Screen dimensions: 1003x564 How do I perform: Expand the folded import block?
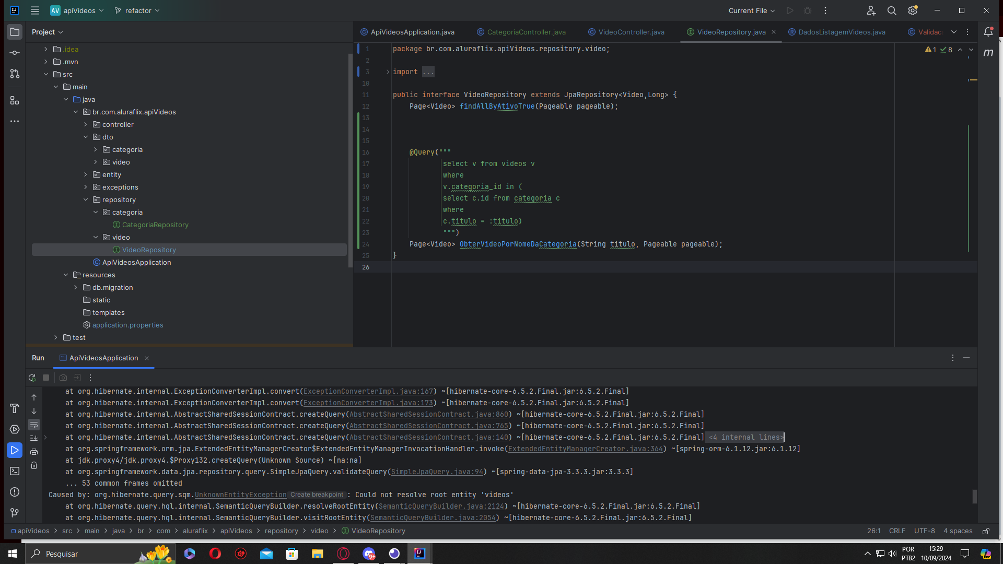click(388, 72)
